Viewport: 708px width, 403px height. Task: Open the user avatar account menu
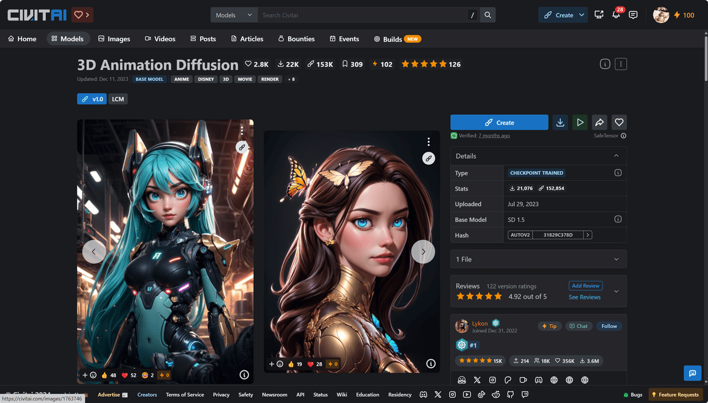pos(661,15)
